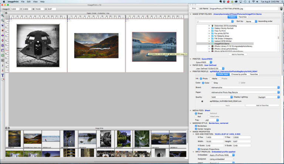Select the Photo ink radio button

201,79
